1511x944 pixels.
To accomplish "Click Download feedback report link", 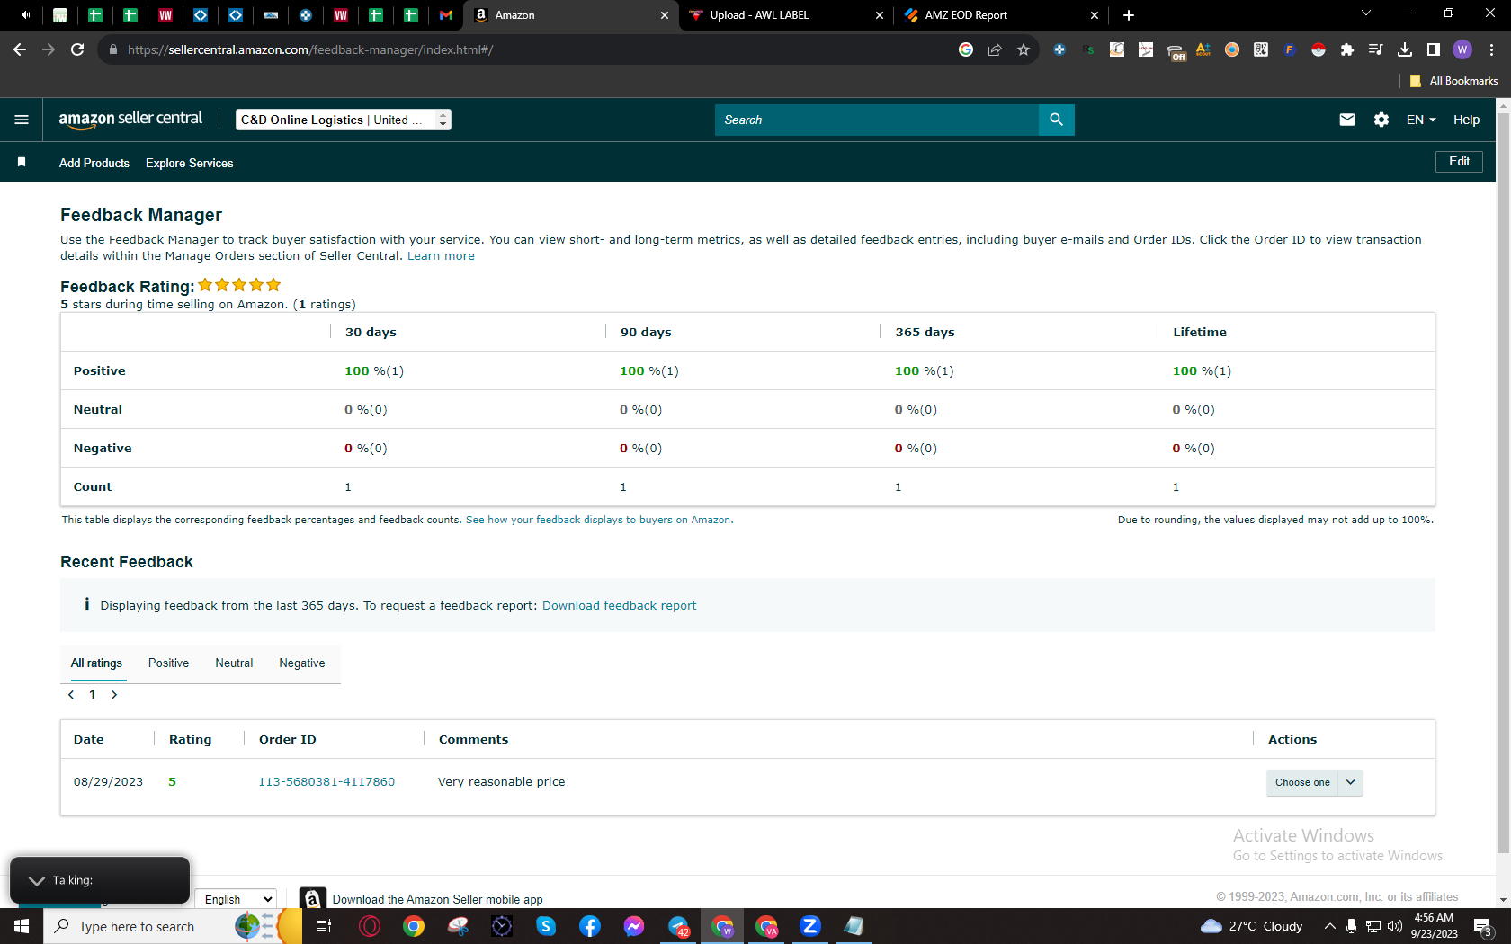I will (619, 606).
